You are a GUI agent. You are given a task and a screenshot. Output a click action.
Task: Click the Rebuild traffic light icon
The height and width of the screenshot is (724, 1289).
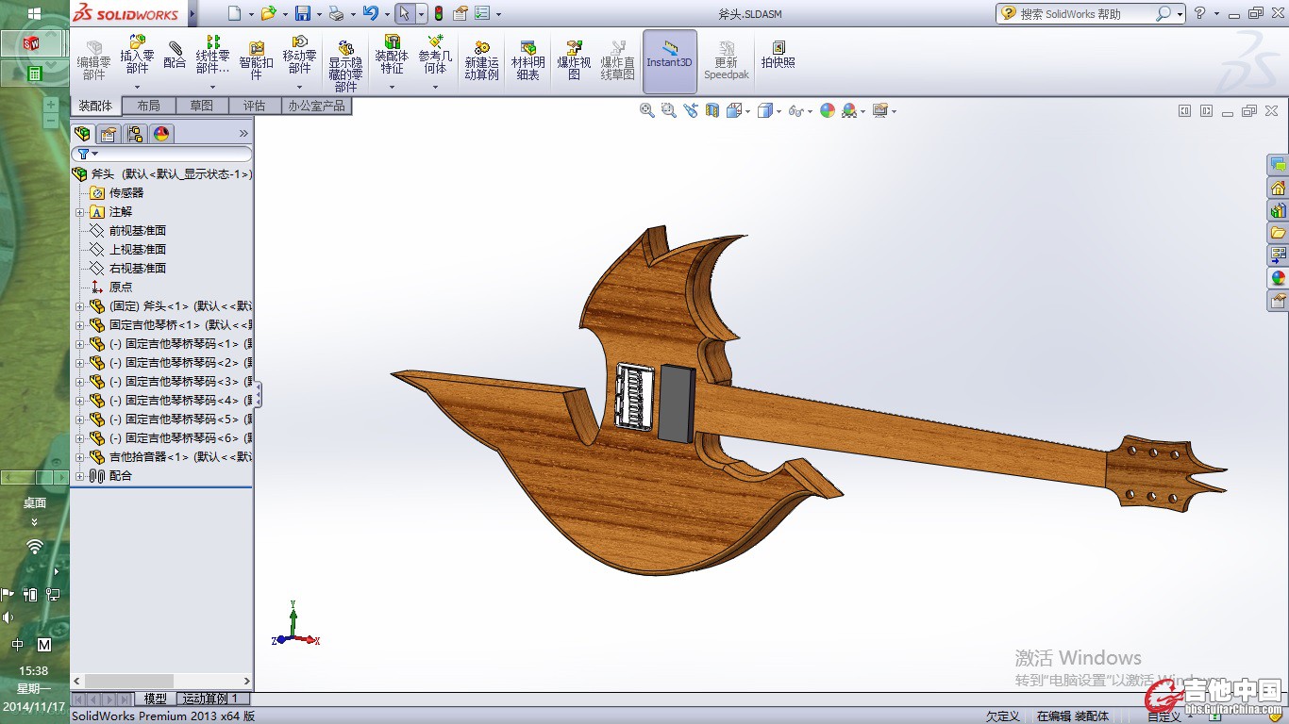[x=439, y=13]
